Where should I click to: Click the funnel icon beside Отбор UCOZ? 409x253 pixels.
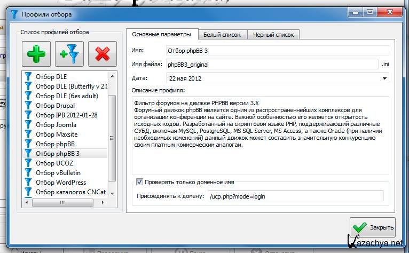pos(29,163)
